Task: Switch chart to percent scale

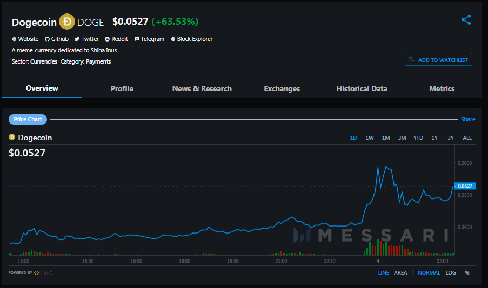Action: pos(467,272)
